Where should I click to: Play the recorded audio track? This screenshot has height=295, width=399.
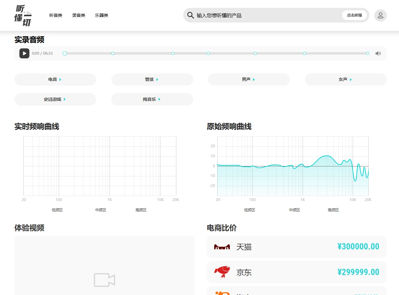(24, 53)
